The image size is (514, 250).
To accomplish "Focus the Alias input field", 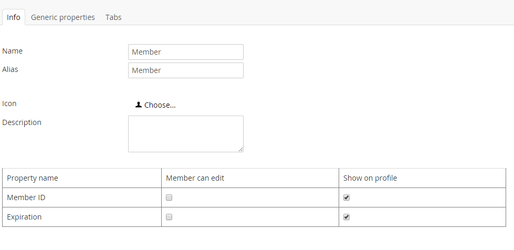I will pos(186,70).
